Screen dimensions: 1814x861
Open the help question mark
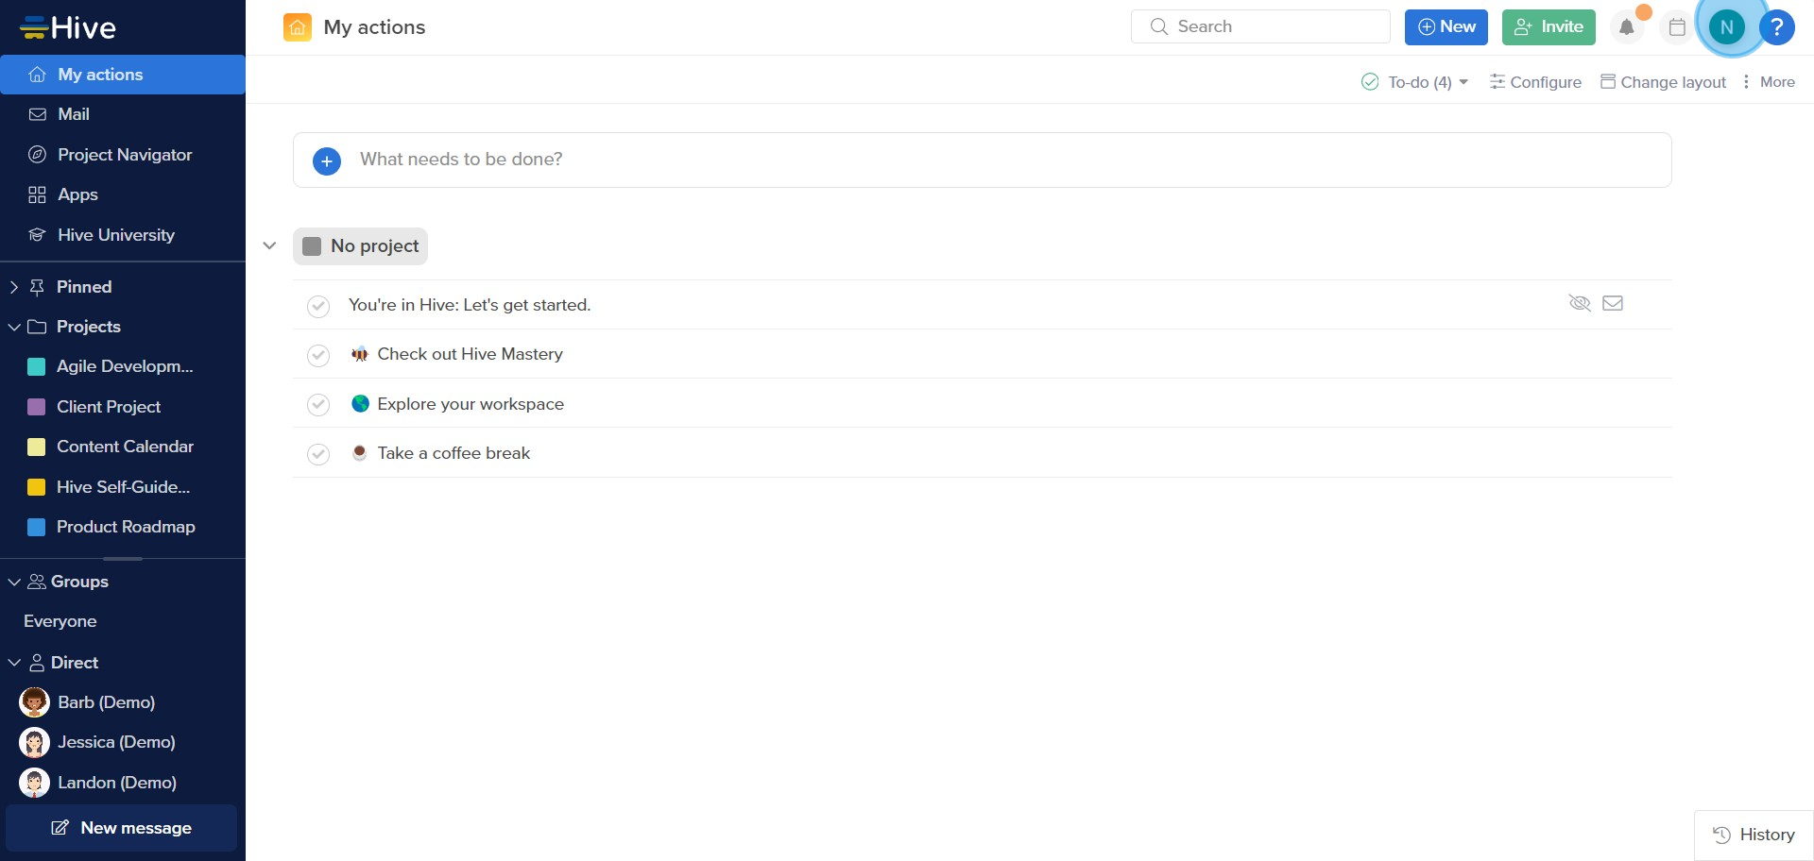[x=1777, y=27]
